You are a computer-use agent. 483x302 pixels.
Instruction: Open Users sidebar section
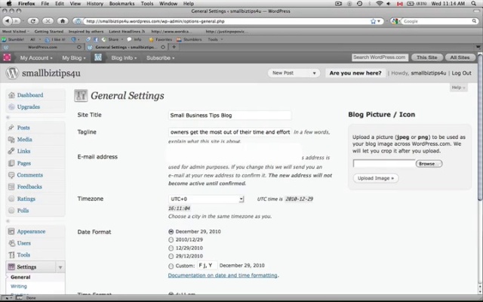[x=23, y=243]
